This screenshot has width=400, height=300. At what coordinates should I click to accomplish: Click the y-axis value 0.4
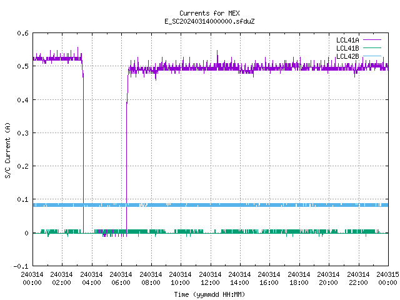click(22, 100)
